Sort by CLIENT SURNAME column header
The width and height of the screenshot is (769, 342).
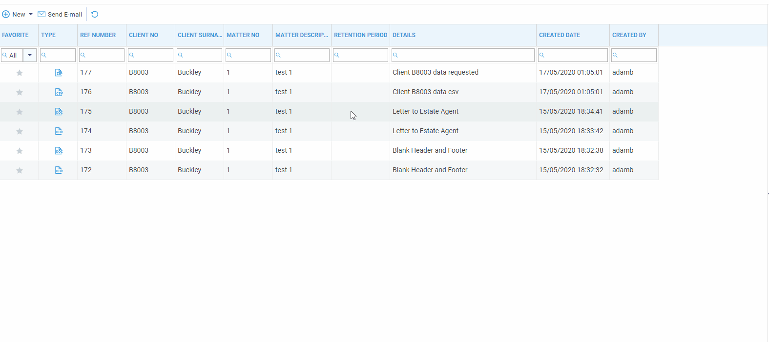pos(200,35)
